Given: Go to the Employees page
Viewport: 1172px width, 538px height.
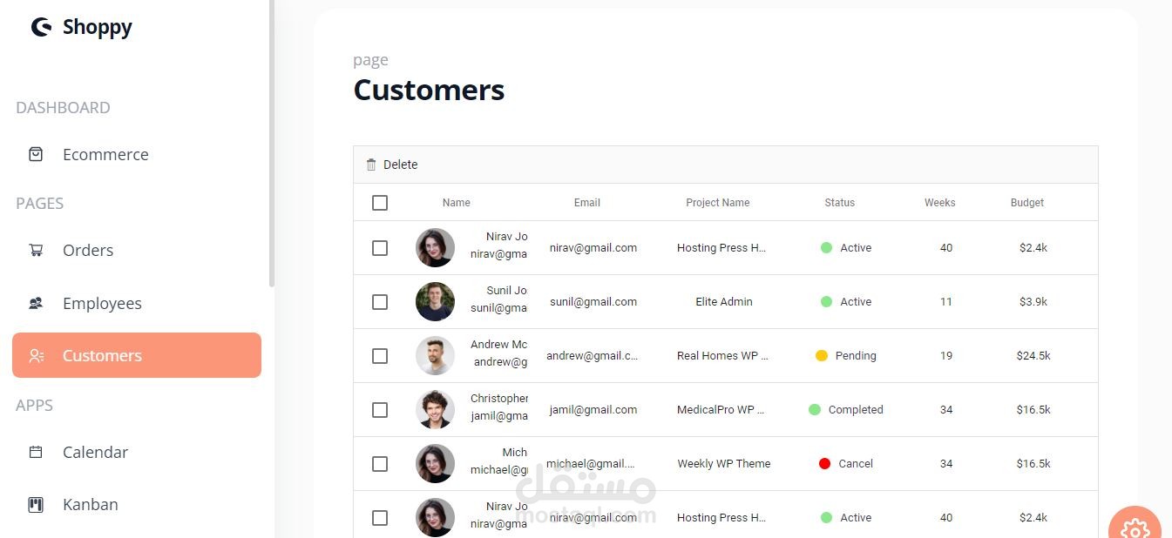Looking at the screenshot, I should click(x=102, y=303).
